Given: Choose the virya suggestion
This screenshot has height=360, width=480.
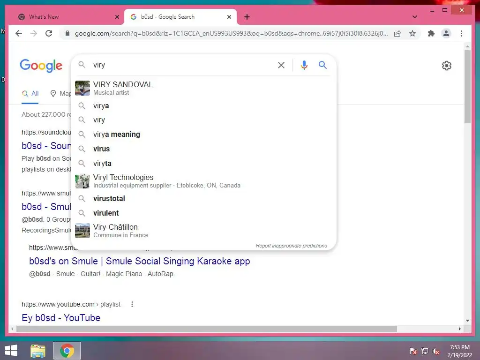Looking at the screenshot, I should point(203,105).
